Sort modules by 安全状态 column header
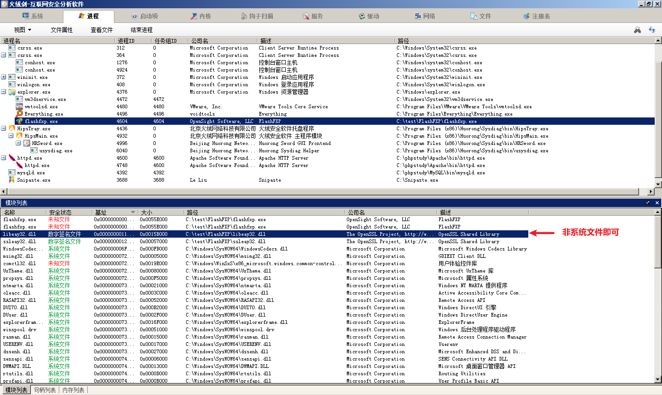This screenshot has width=662, height=395. (x=69, y=212)
